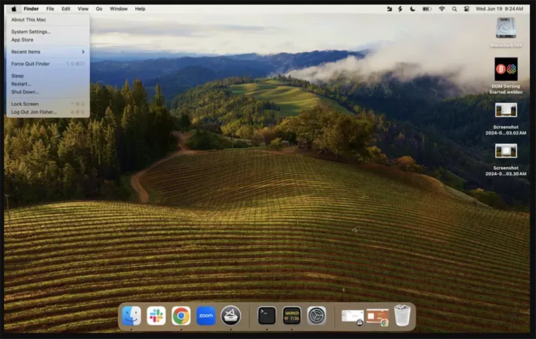The width and height of the screenshot is (536, 339).
Task: Choose About This Mac
Action: [x=28, y=19]
